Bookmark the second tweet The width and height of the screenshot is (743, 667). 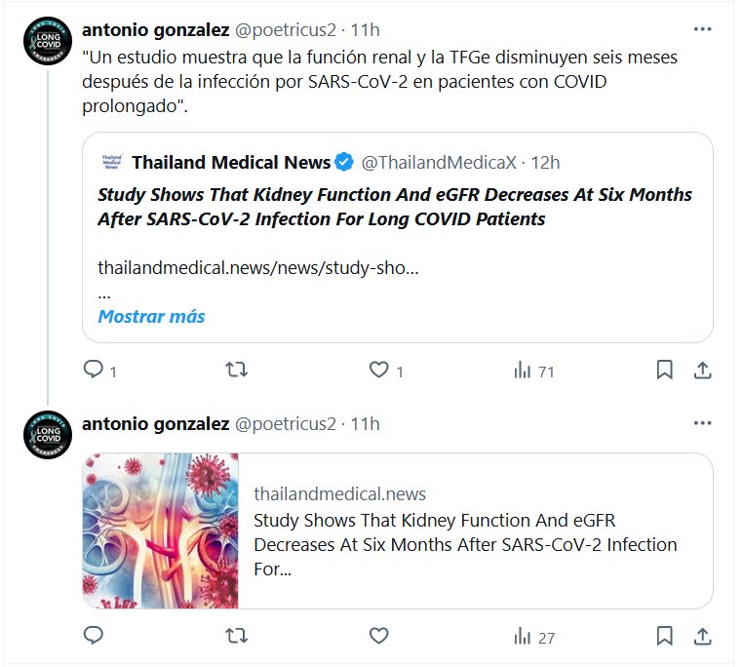pos(664,637)
